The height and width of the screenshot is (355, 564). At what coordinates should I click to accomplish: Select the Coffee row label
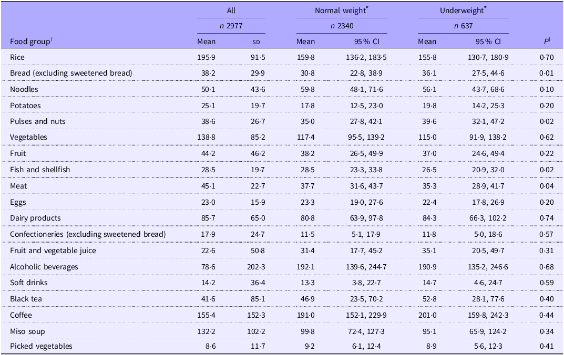(21, 315)
